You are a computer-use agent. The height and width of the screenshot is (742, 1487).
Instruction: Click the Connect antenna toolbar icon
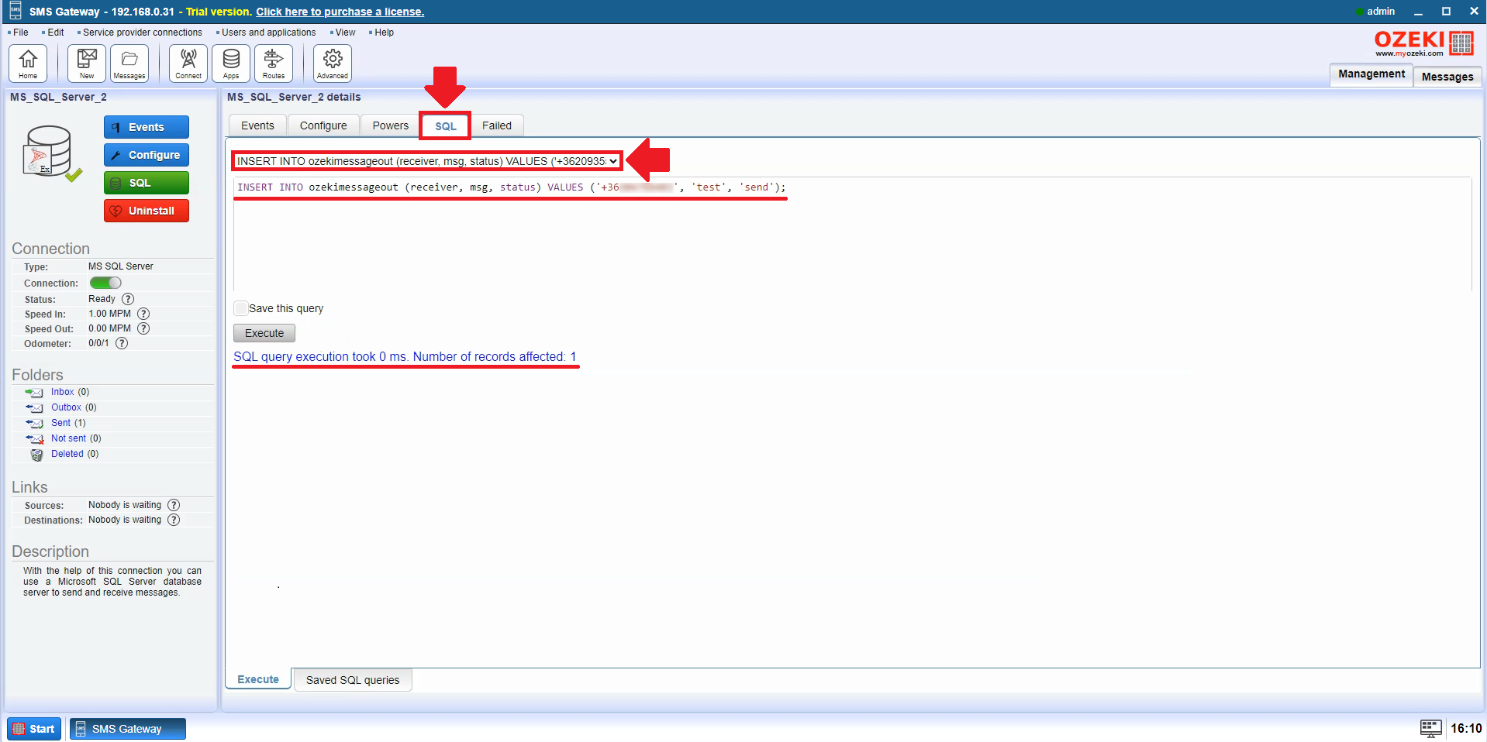pyautogui.click(x=188, y=64)
